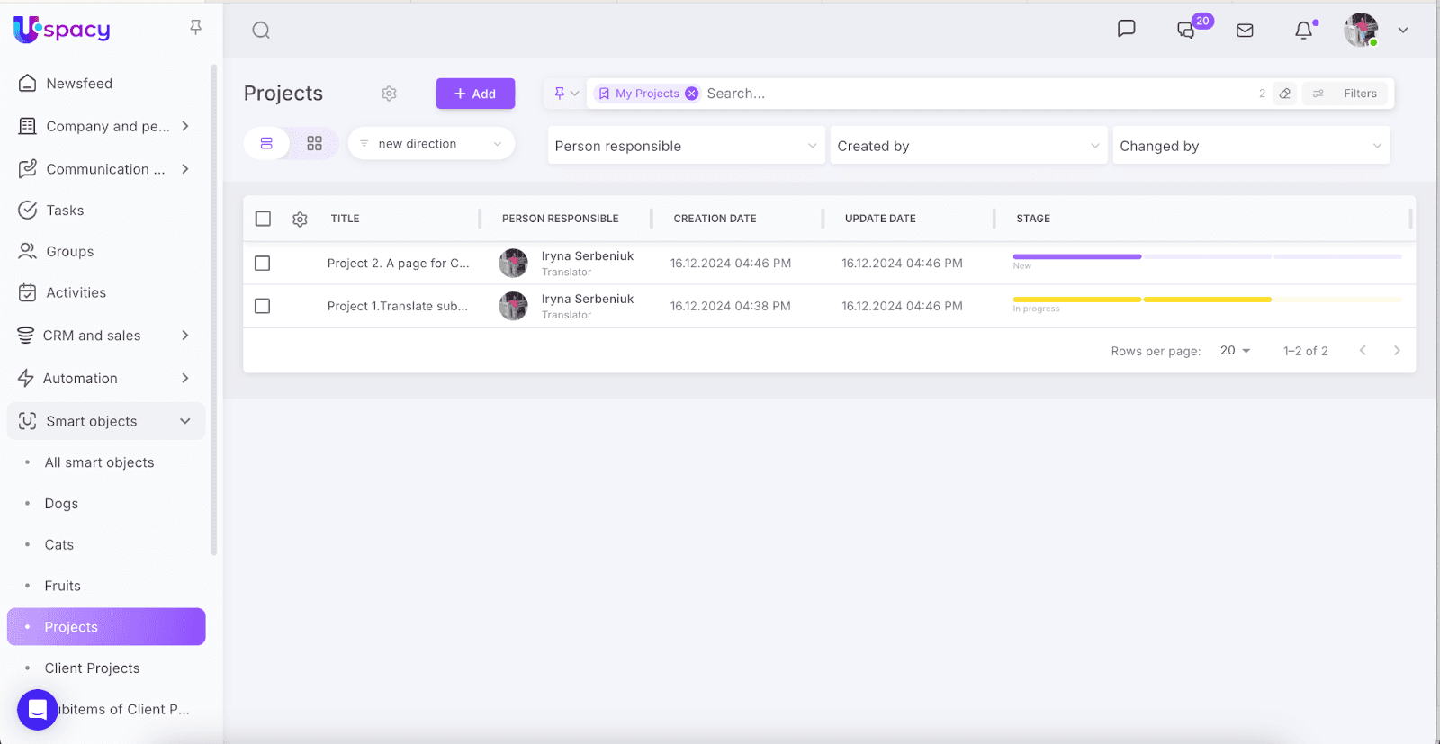The height and width of the screenshot is (744, 1440).
Task: Tick the checkbox for Project 2 row
Action: click(263, 264)
